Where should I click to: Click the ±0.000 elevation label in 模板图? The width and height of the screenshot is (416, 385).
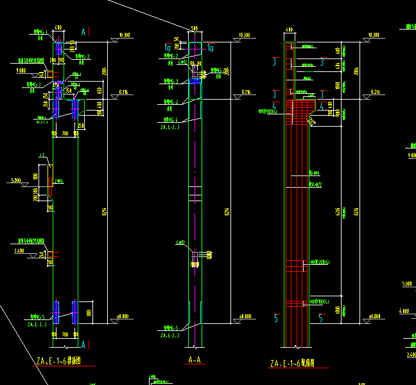tap(123, 316)
